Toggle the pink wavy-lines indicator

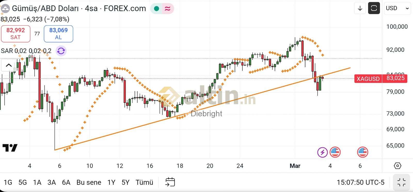click(168, 9)
